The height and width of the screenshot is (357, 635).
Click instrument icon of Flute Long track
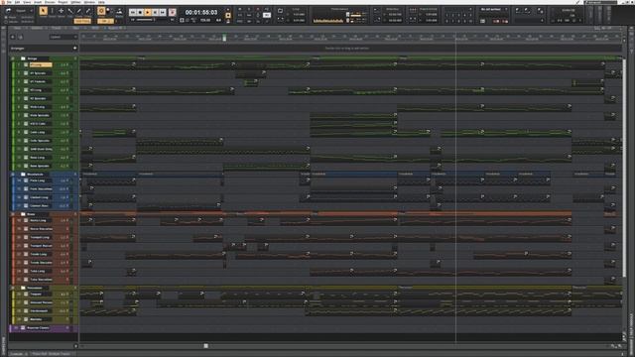tap(26, 180)
